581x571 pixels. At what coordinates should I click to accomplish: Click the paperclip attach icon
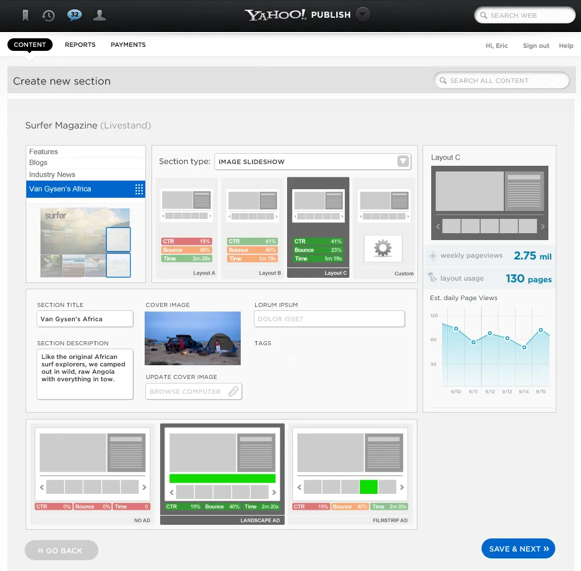tap(233, 392)
